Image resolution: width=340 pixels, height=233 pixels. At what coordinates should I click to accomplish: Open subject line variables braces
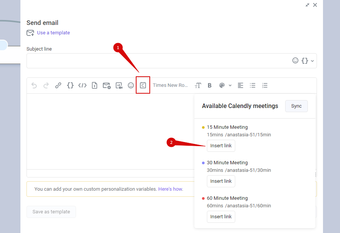click(305, 61)
